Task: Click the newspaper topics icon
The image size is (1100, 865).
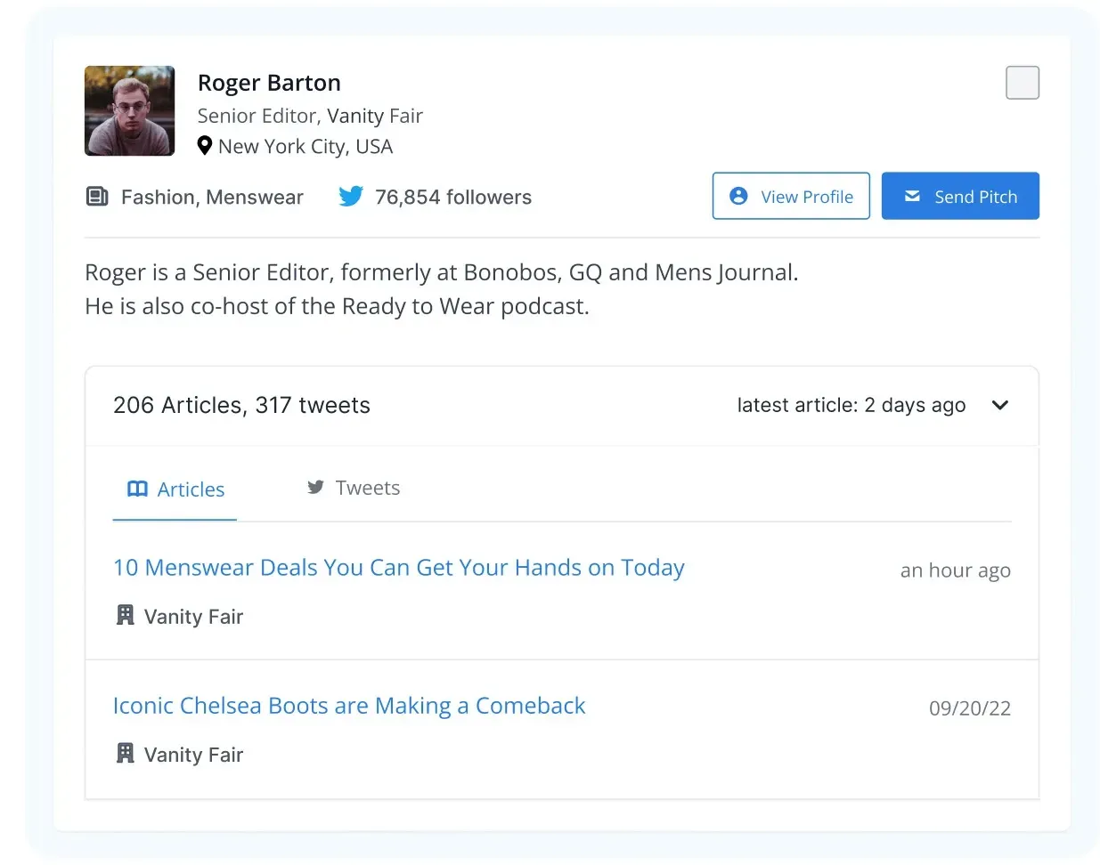Action: point(97,197)
